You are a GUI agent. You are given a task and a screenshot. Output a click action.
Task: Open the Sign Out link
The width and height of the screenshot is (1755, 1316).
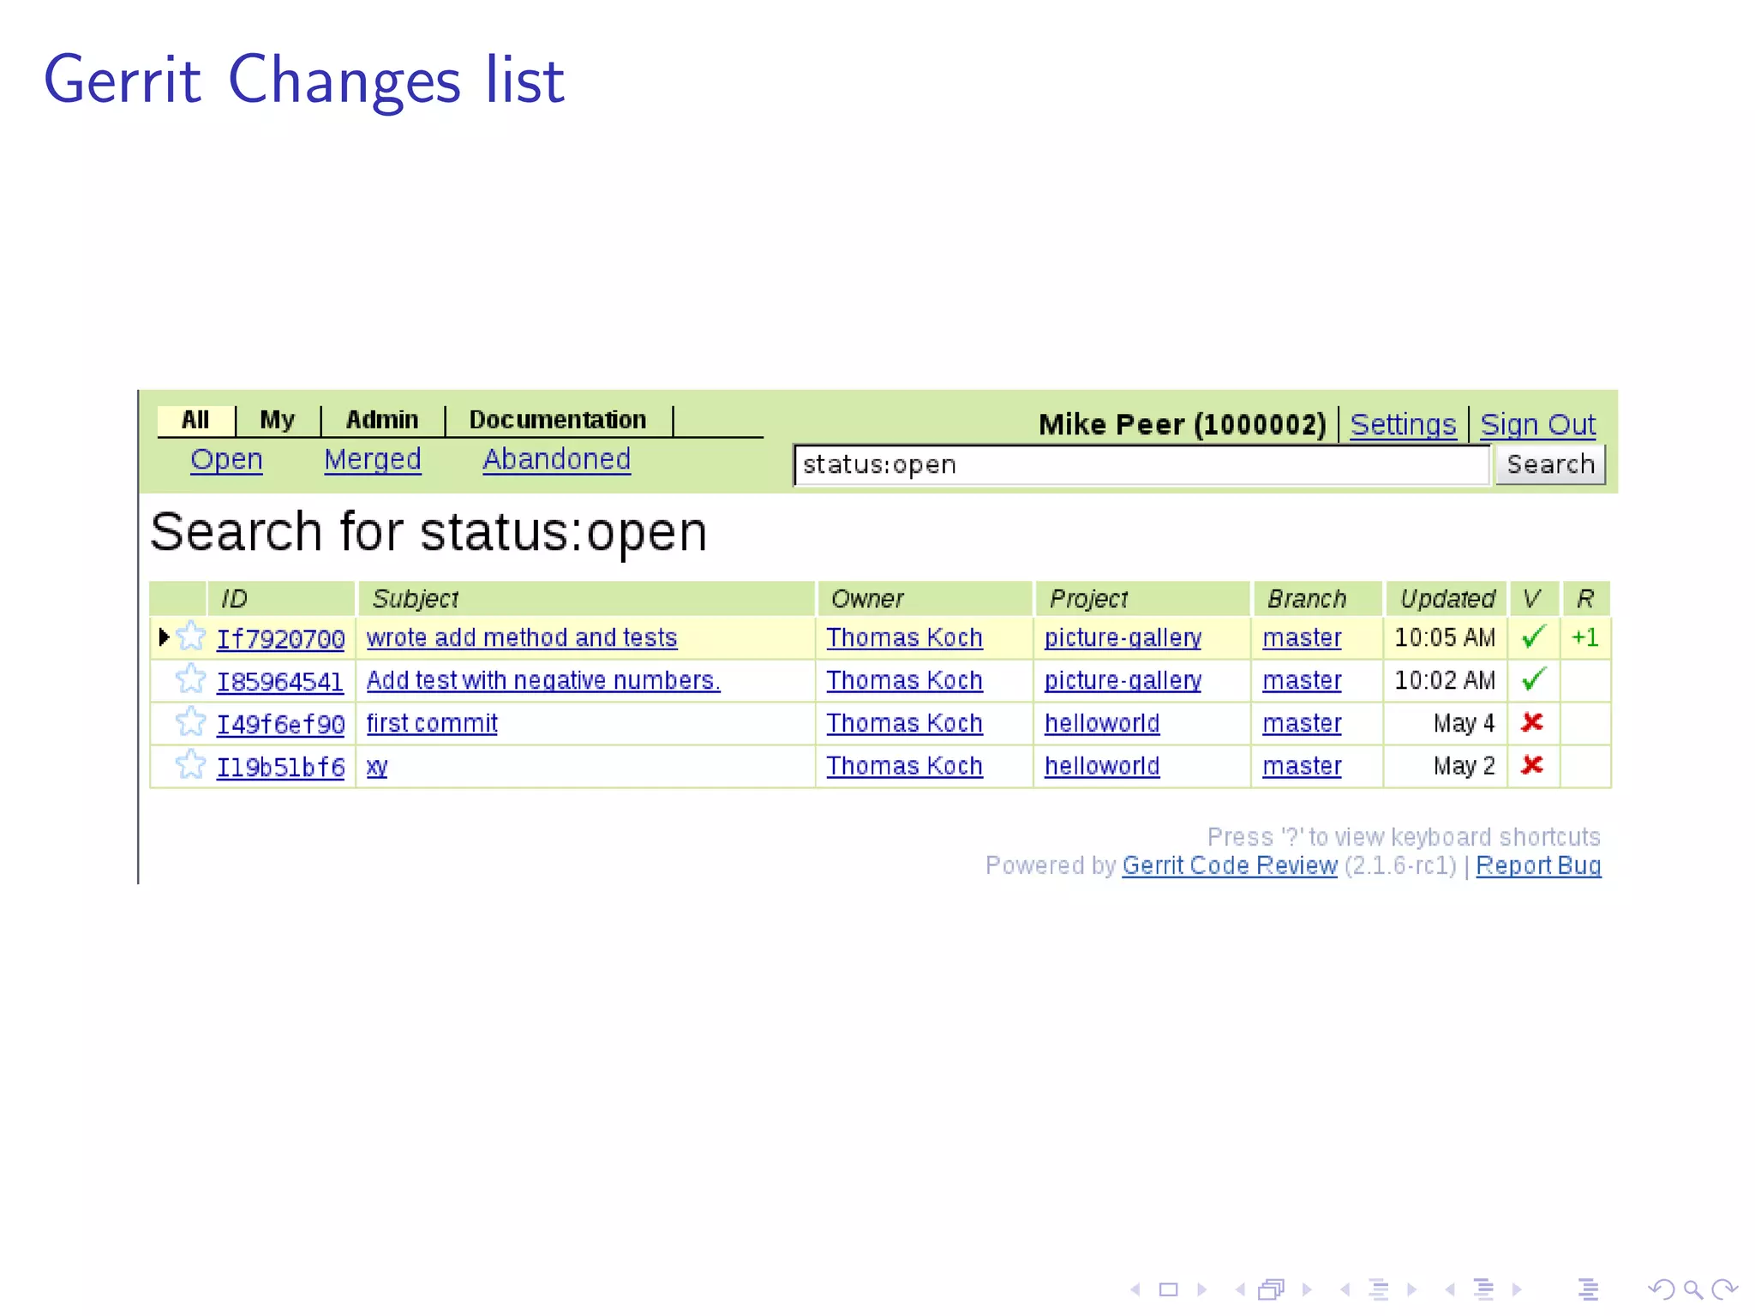(1537, 425)
